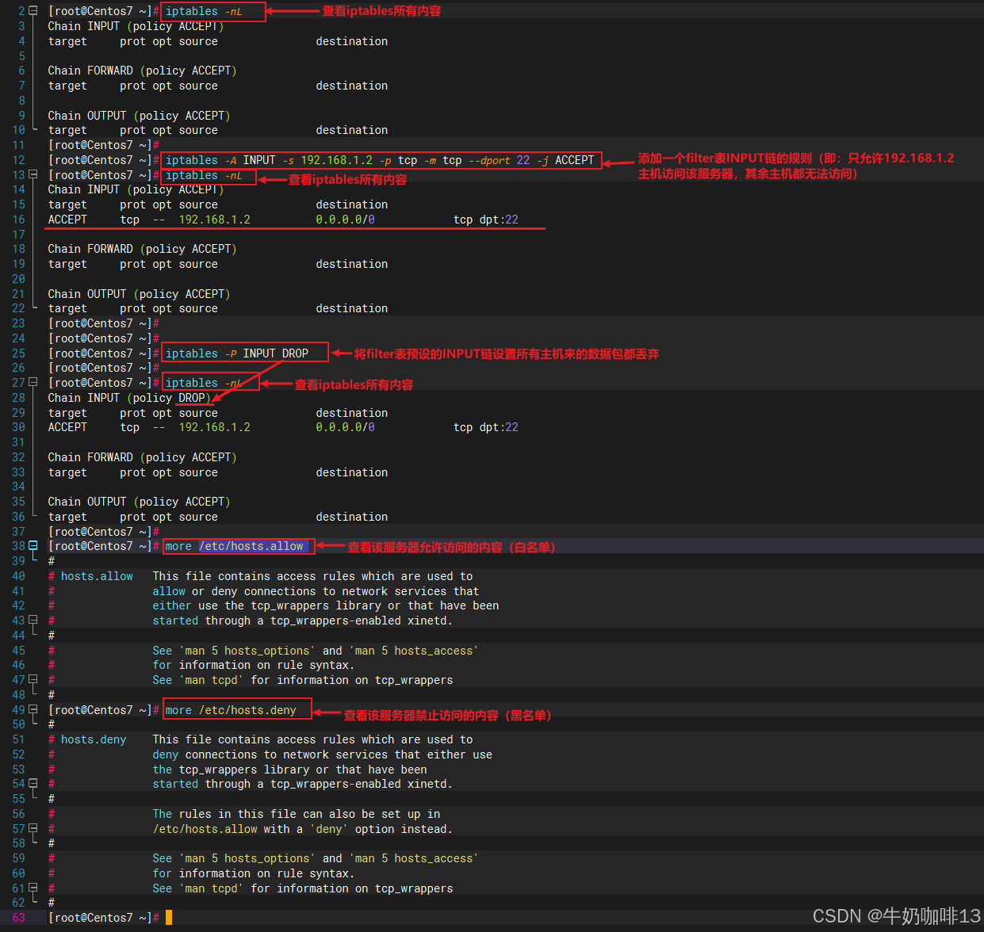Click the current line number 63

click(18, 918)
